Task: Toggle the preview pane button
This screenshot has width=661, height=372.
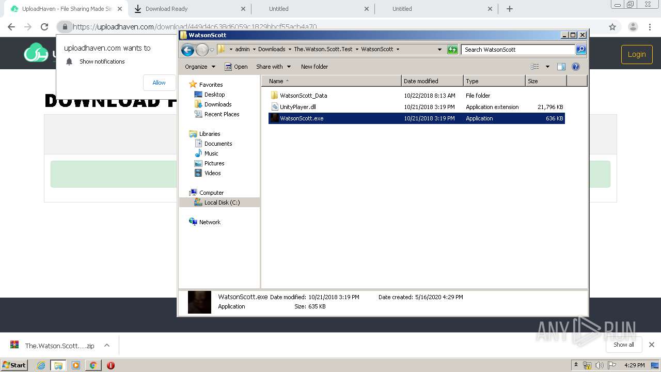Action: click(x=561, y=67)
